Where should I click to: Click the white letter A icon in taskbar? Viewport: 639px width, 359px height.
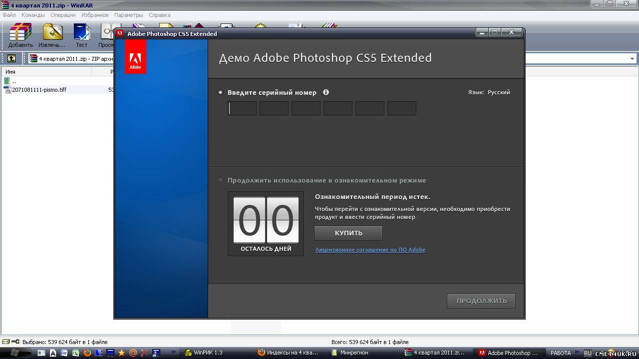click(53, 353)
